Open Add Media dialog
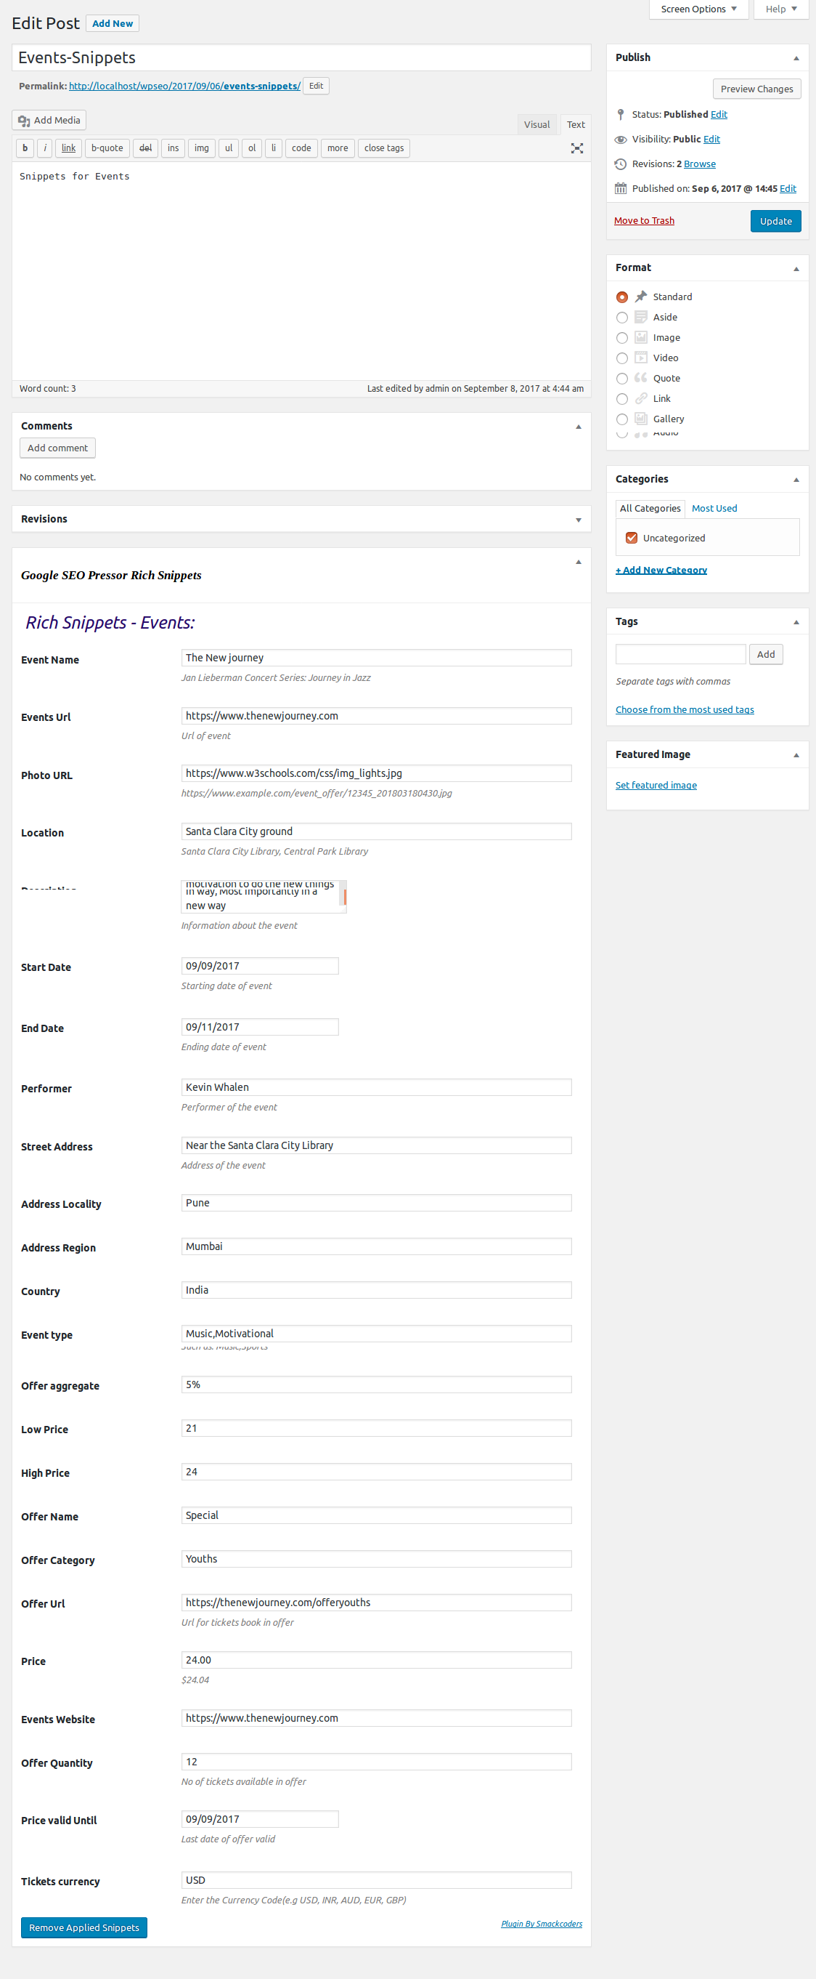This screenshot has height=1979, width=816. point(49,121)
